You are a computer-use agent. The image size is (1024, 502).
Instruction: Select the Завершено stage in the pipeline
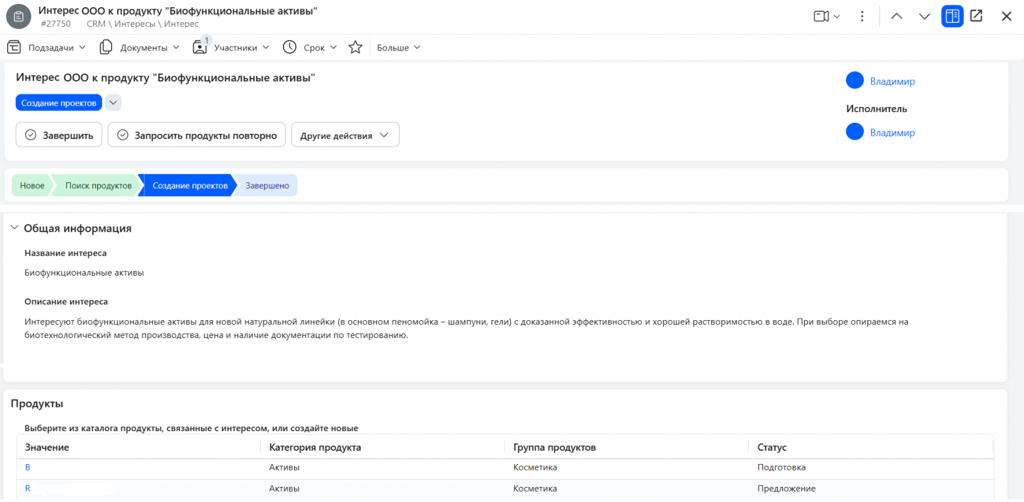(267, 185)
